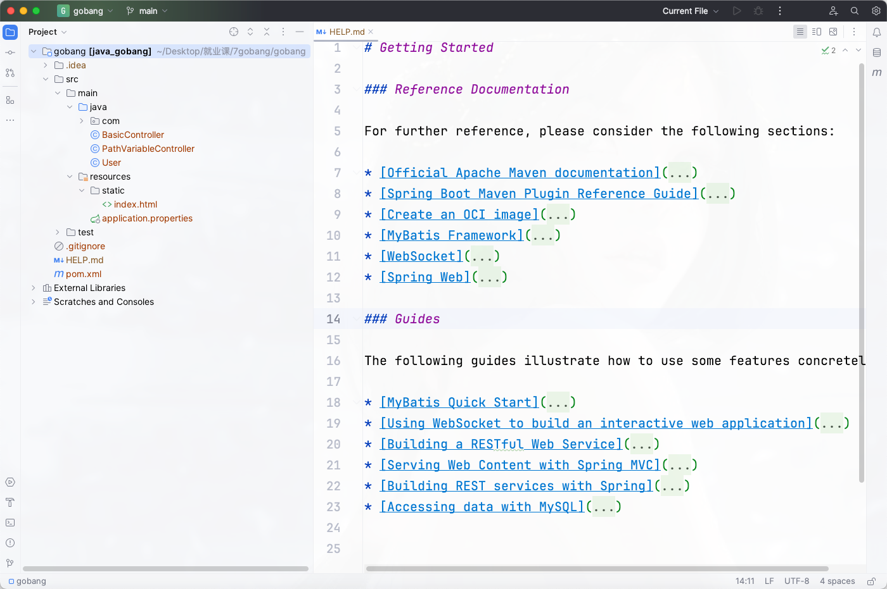This screenshot has height=589, width=887.
Task: Expand all nodes in Project panel
Action: (250, 32)
